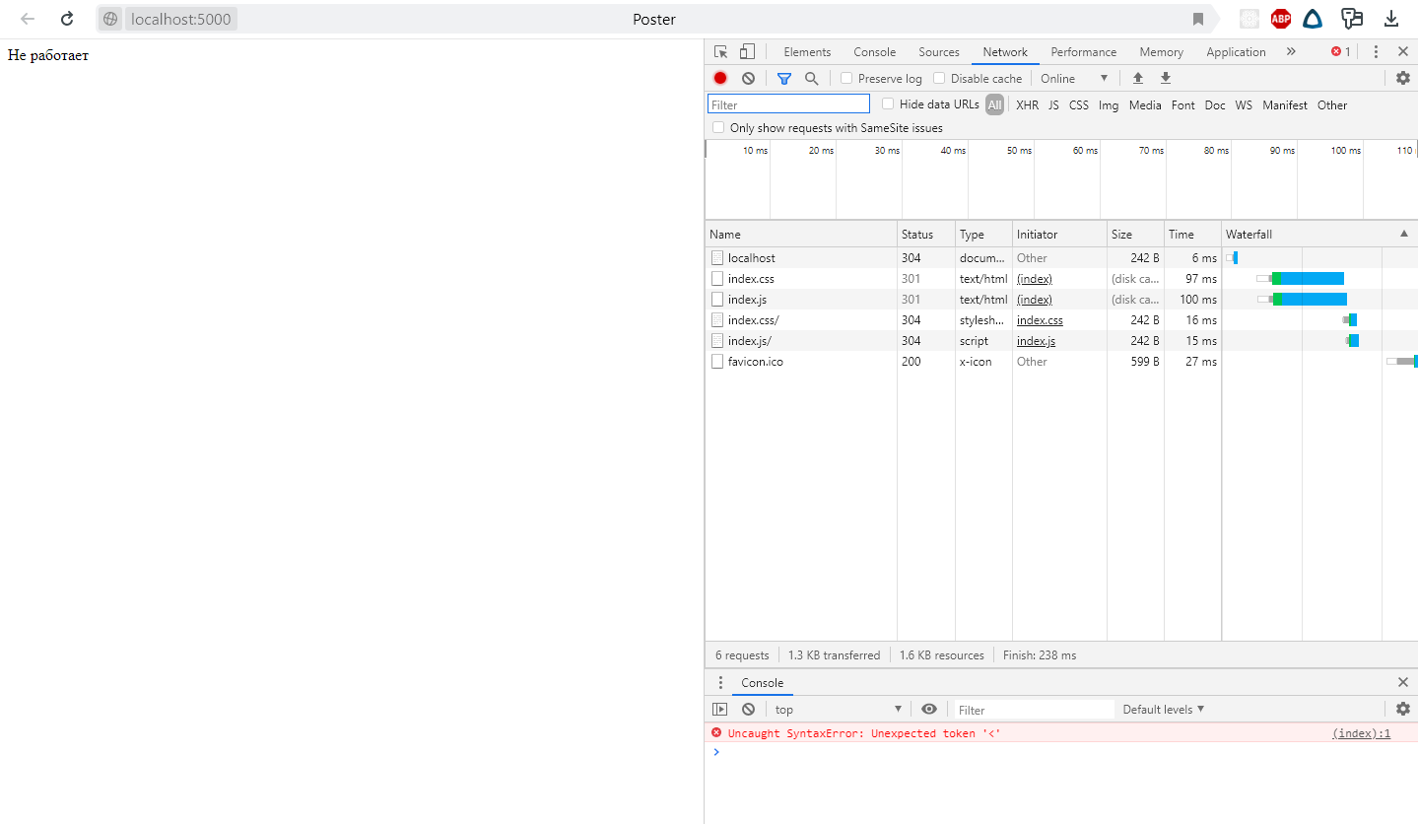1418x824 pixels.
Task: Filter requests by Font
Action: 1182,104
